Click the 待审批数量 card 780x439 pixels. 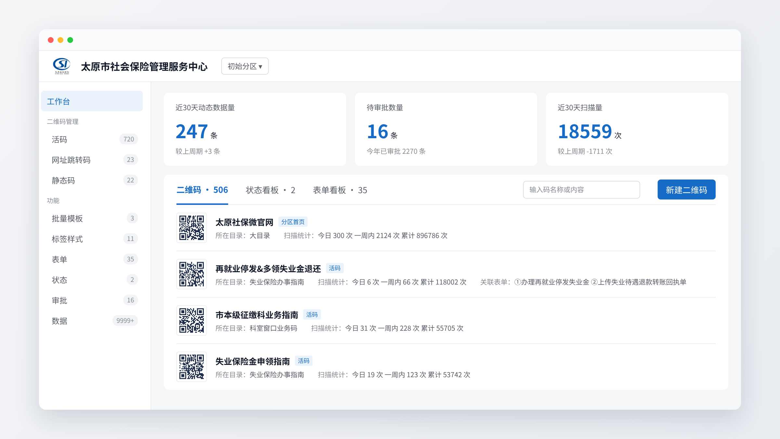tap(446, 129)
